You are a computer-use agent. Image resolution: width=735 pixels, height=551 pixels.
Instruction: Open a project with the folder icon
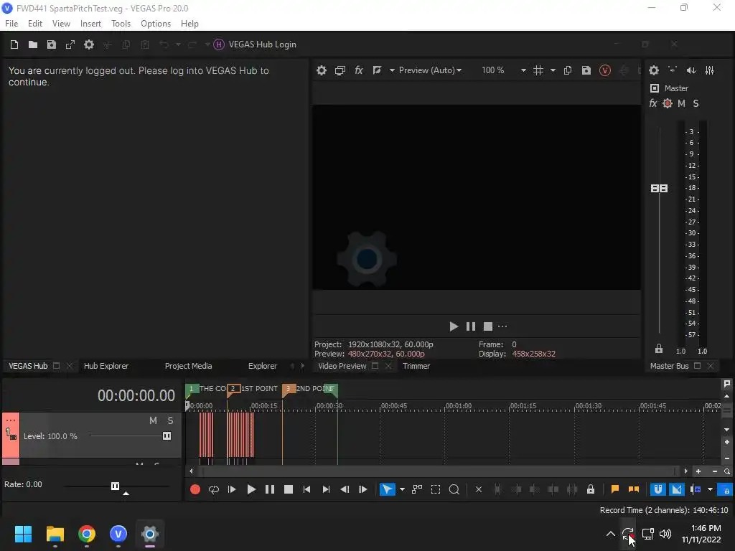click(33, 44)
